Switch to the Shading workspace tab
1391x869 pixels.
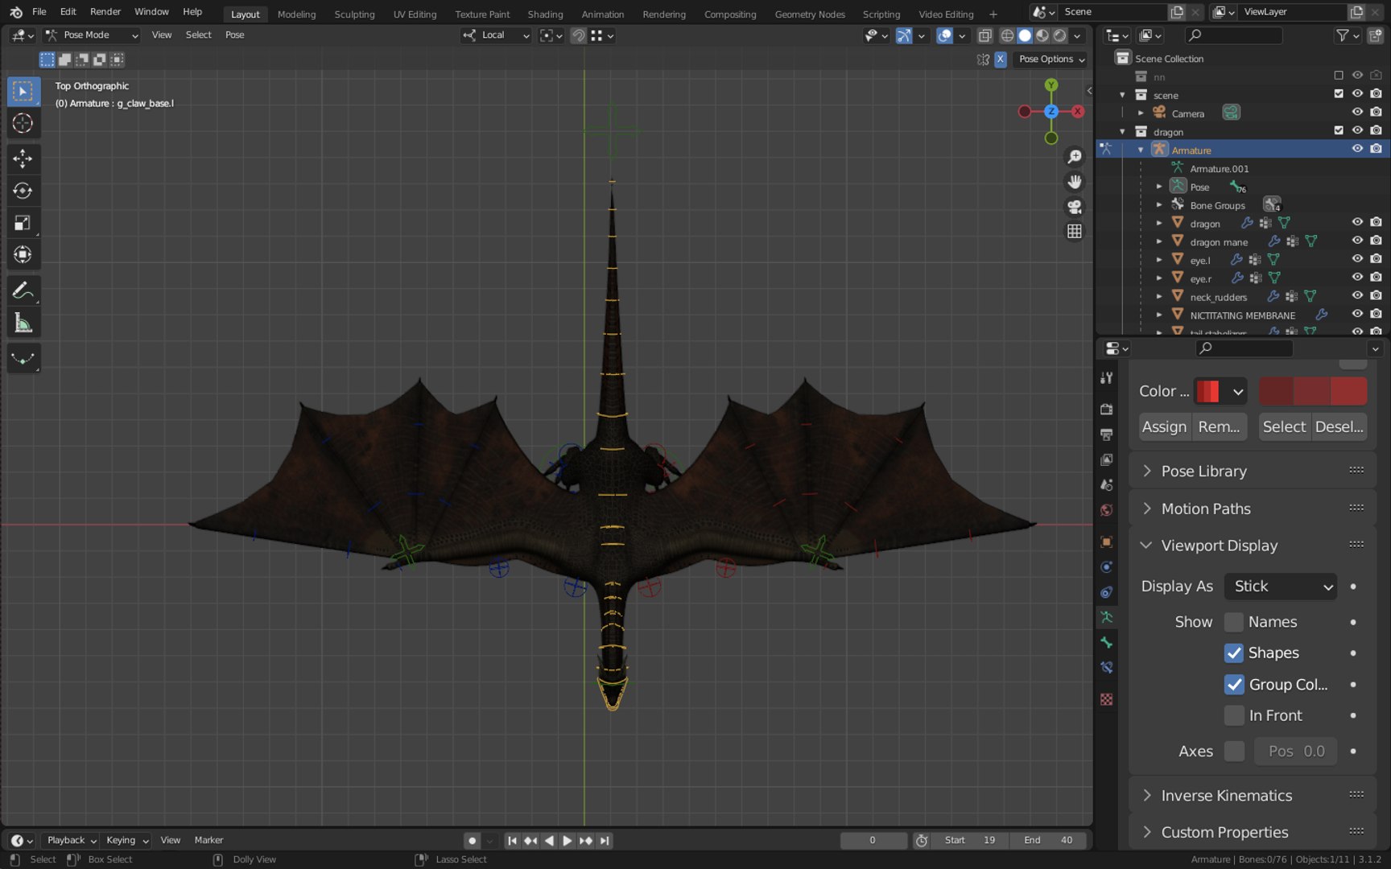pos(545,14)
